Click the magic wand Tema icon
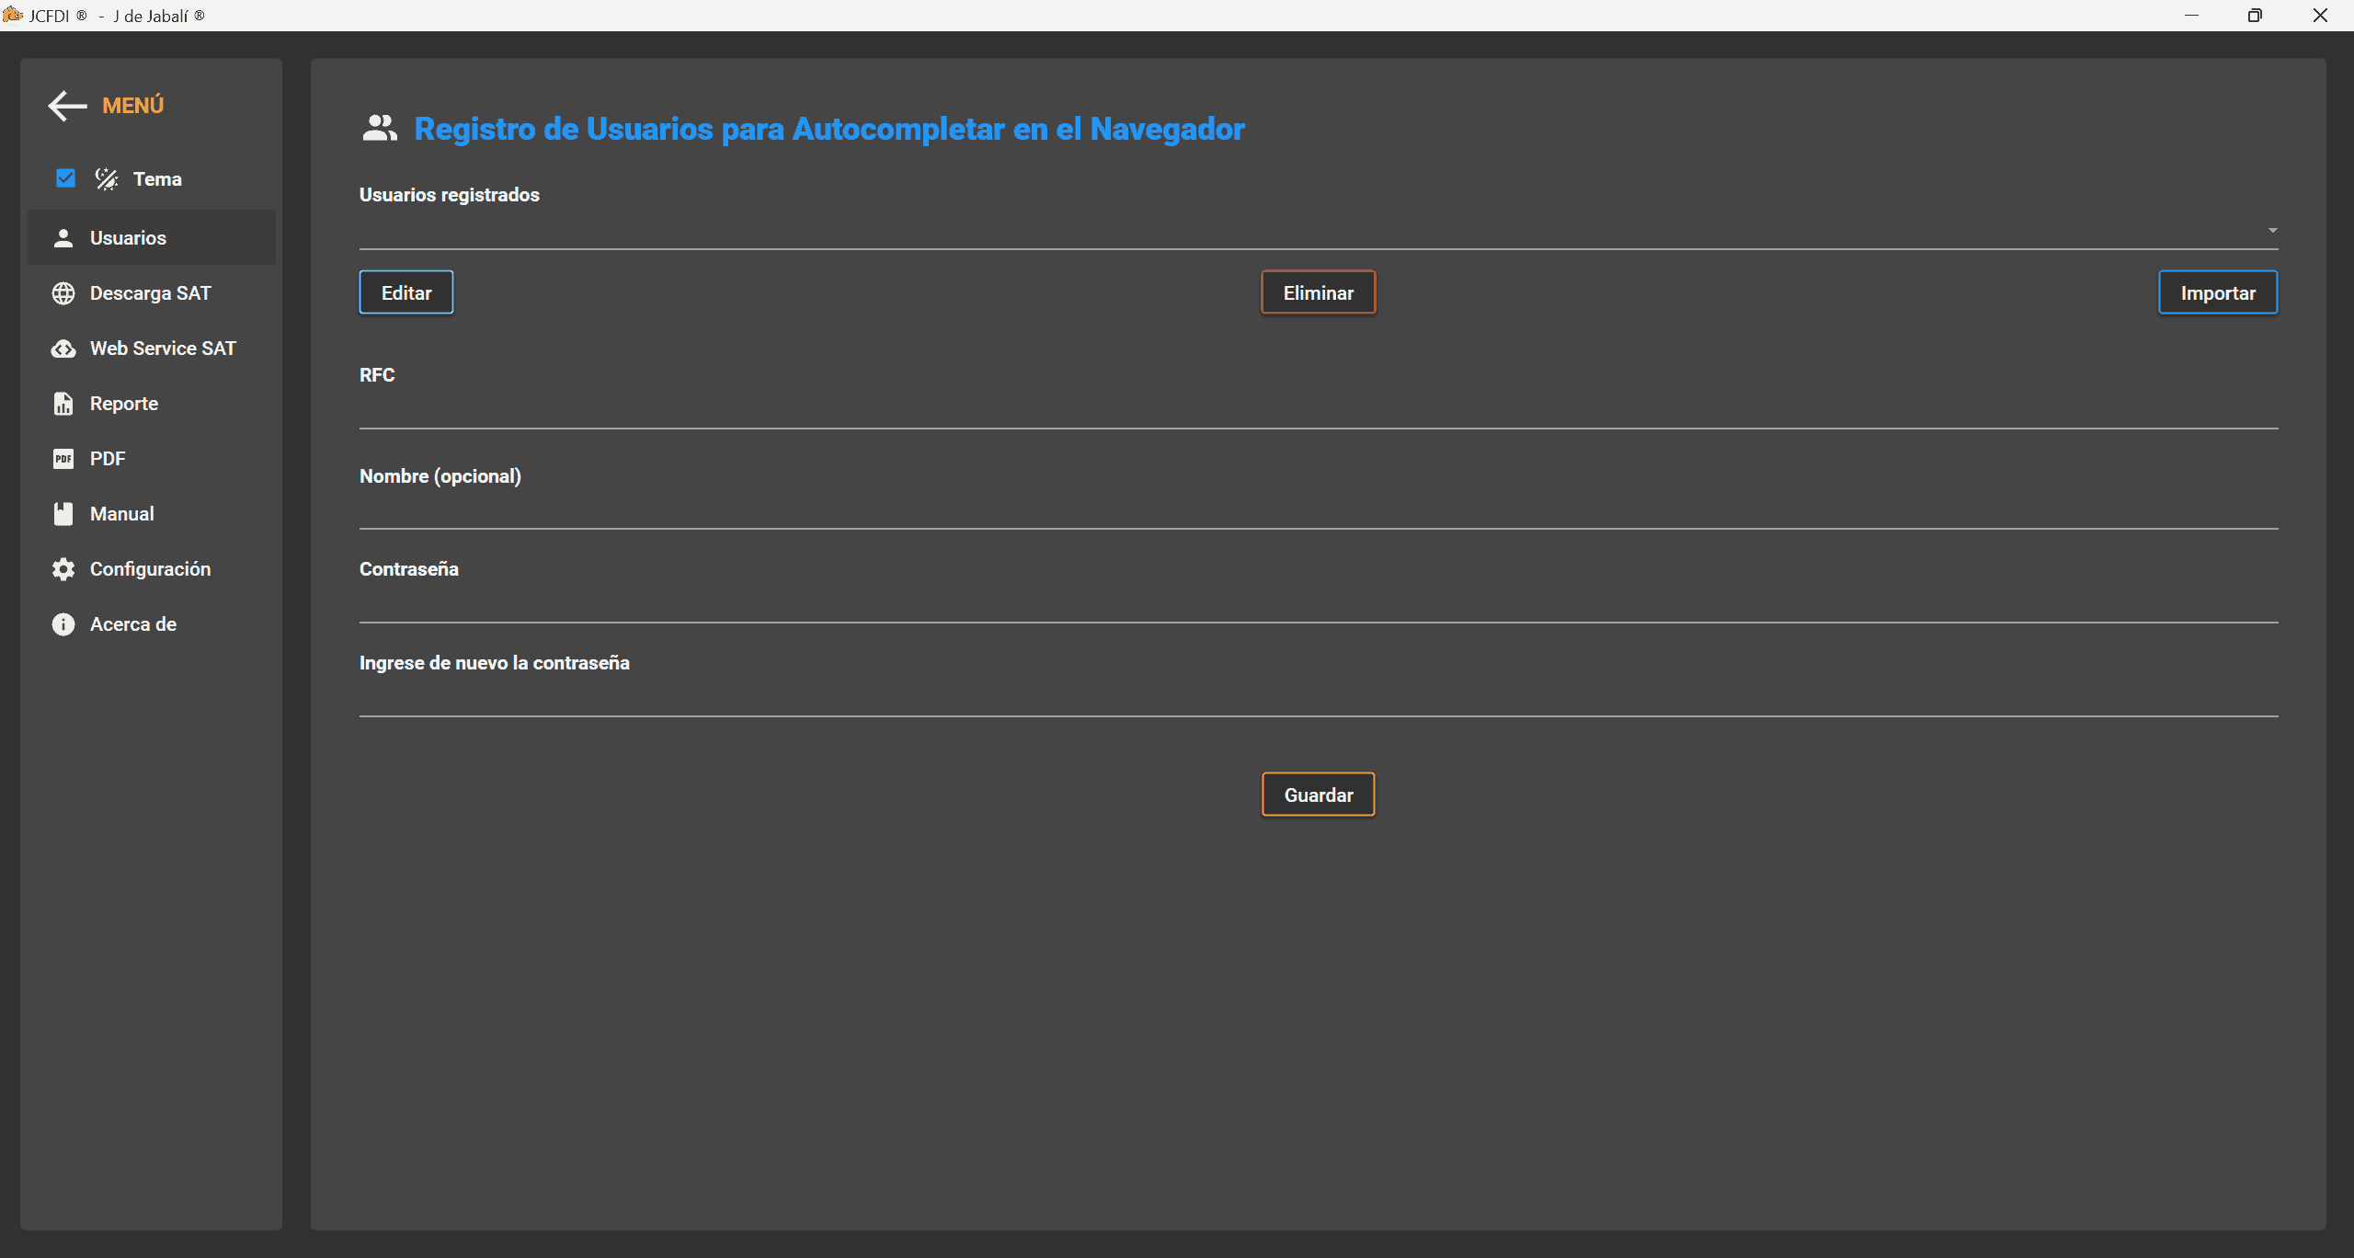Viewport: 2354px width, 1258px height. point(107,179)
